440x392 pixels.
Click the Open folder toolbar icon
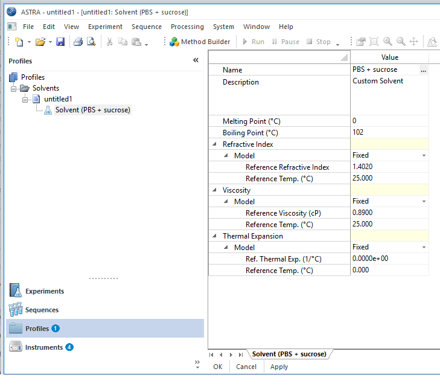point(40,42)
